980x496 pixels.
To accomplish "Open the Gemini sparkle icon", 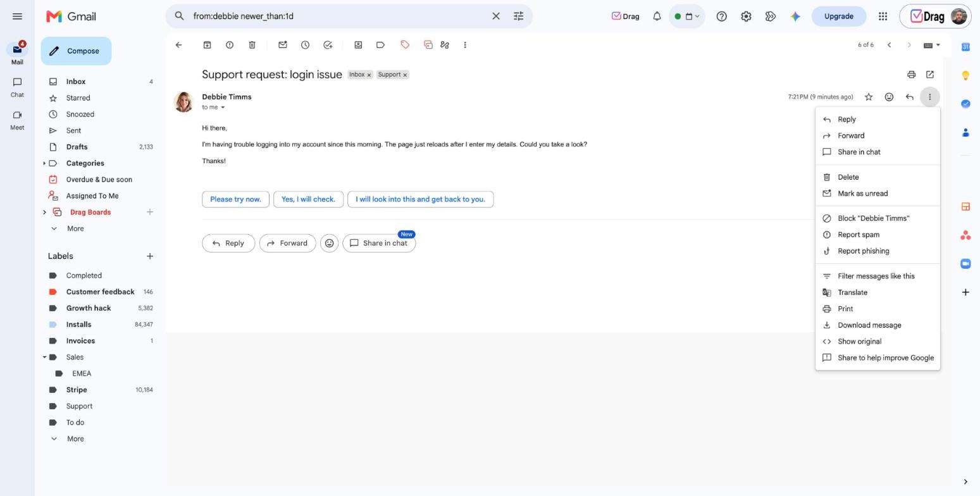I will pos(795,16).
